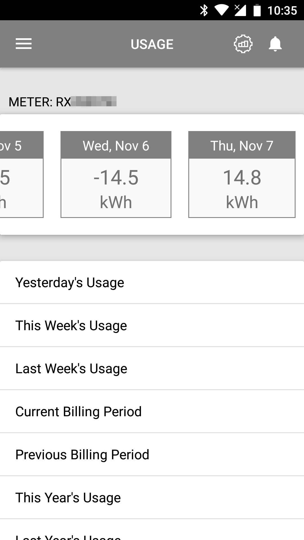
Task: Open the hamburger navigation menu
Action: point(24,44)
